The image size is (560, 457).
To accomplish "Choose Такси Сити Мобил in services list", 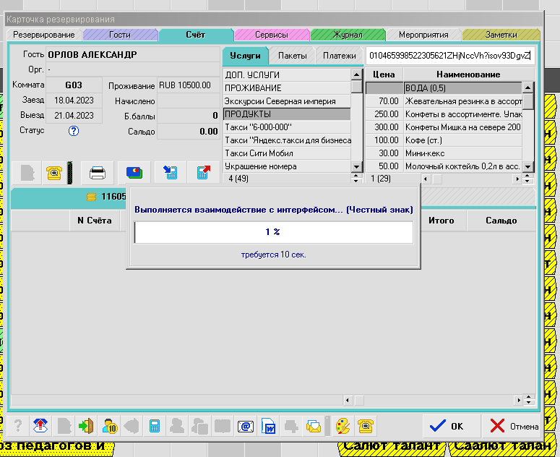I will click(286, 153).
